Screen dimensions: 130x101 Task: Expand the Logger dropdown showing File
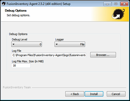coord(70,44)
